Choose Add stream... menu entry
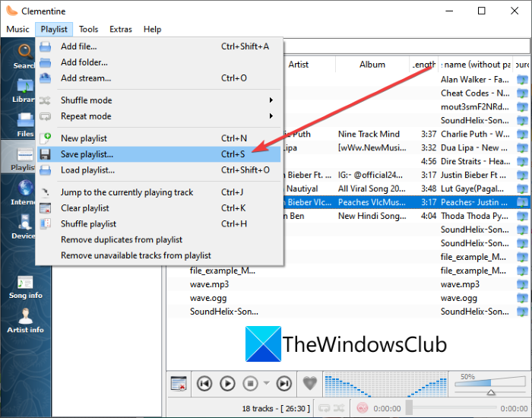This screenshot has height=418, width=532. point(159,78)
